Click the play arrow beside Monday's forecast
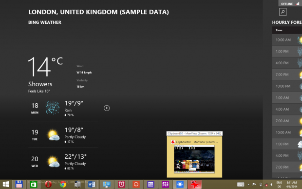302x189 pixels. (x=107, y=108)
